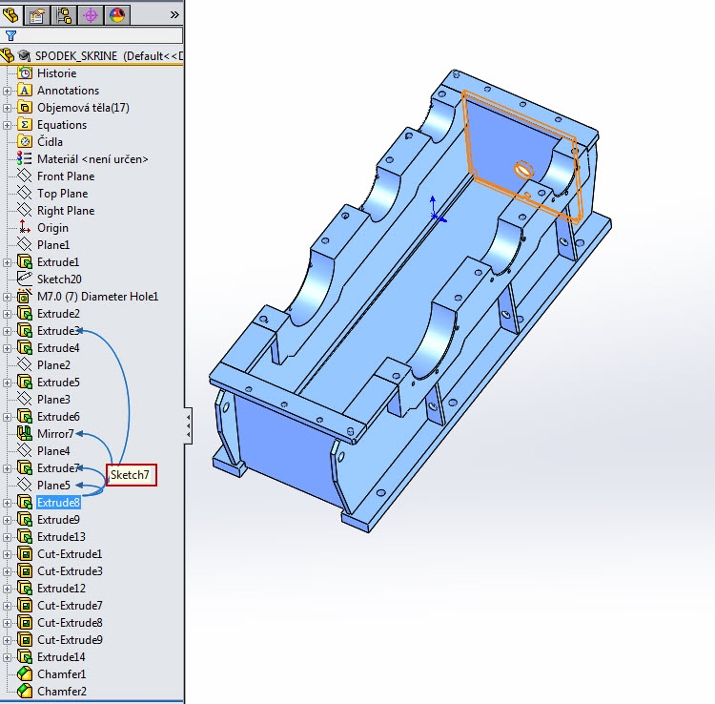
Task: Click the Mirror7 feature icon
Action: coord(25,434)
